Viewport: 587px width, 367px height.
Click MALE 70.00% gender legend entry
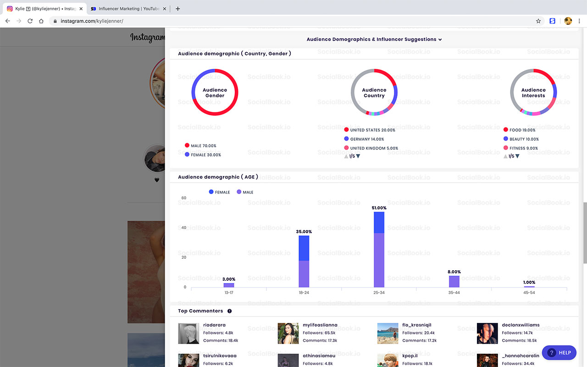200,146
